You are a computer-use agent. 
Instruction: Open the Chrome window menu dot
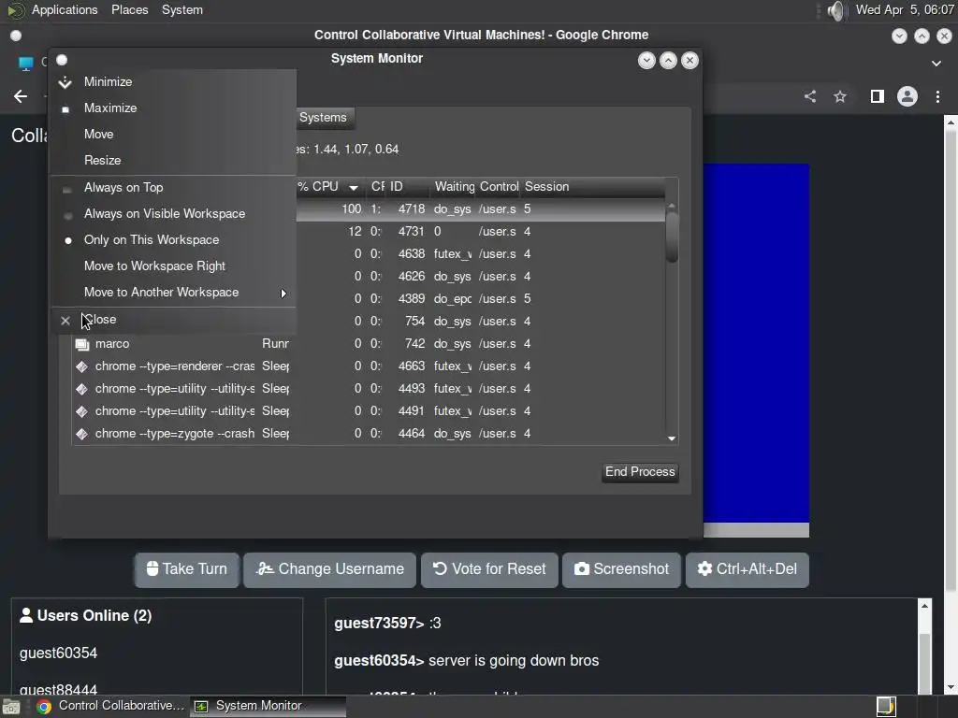[16, 36]
